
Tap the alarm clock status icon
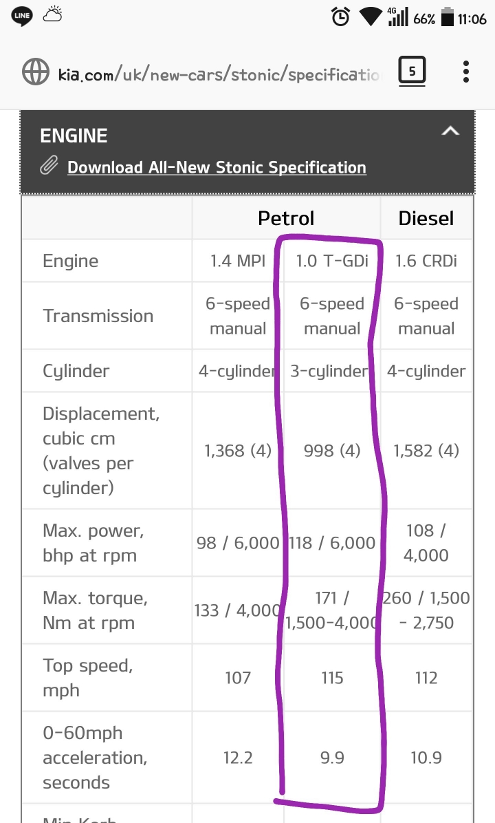point(340,17)
